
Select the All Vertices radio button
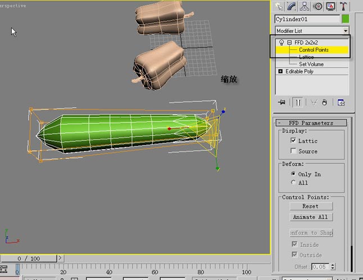(x=293, y=182)
